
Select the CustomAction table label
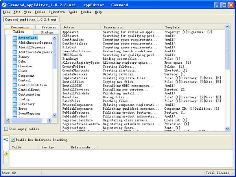click(29, 95)
